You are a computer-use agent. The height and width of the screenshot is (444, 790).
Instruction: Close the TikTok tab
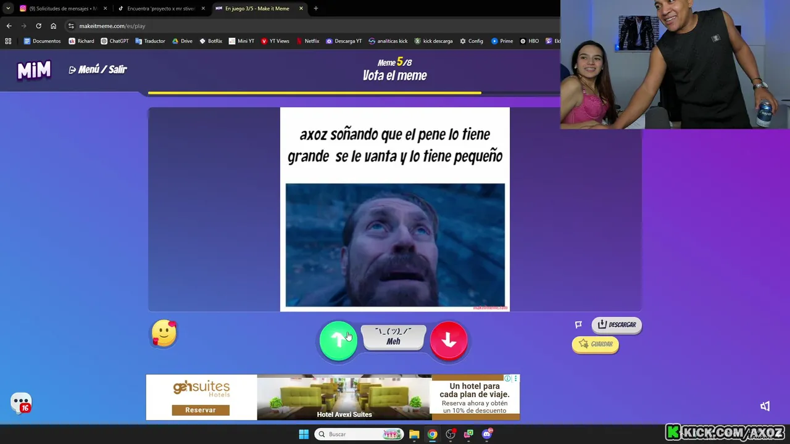[x=203, y=9]
